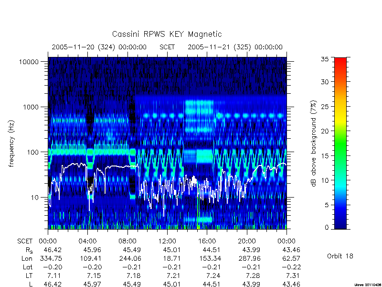Screen dimensions: 382x287
Task: Click the 'frequency (Hz)' axis label
Action: point(11,144)
